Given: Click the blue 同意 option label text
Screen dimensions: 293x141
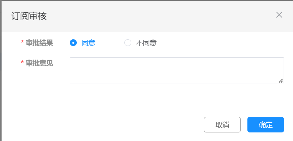Looking at the screenshot, I should coord(88,43).
